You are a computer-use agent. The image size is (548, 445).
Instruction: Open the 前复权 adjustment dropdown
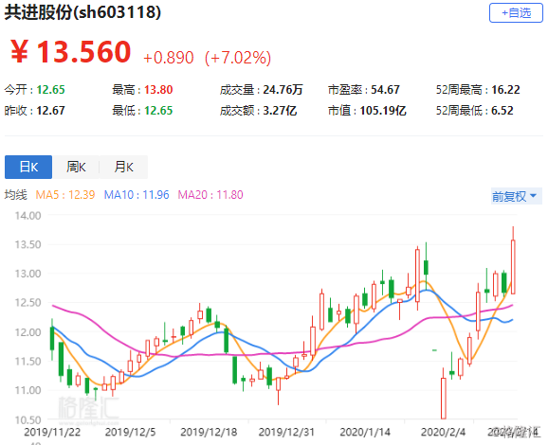tap(516, 196)
